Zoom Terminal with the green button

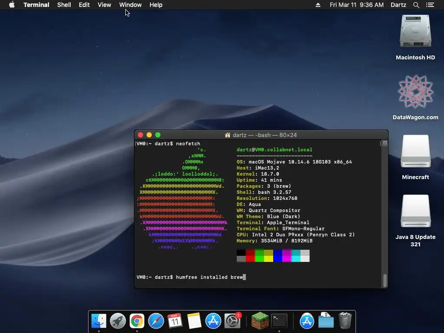click(158, 135)
